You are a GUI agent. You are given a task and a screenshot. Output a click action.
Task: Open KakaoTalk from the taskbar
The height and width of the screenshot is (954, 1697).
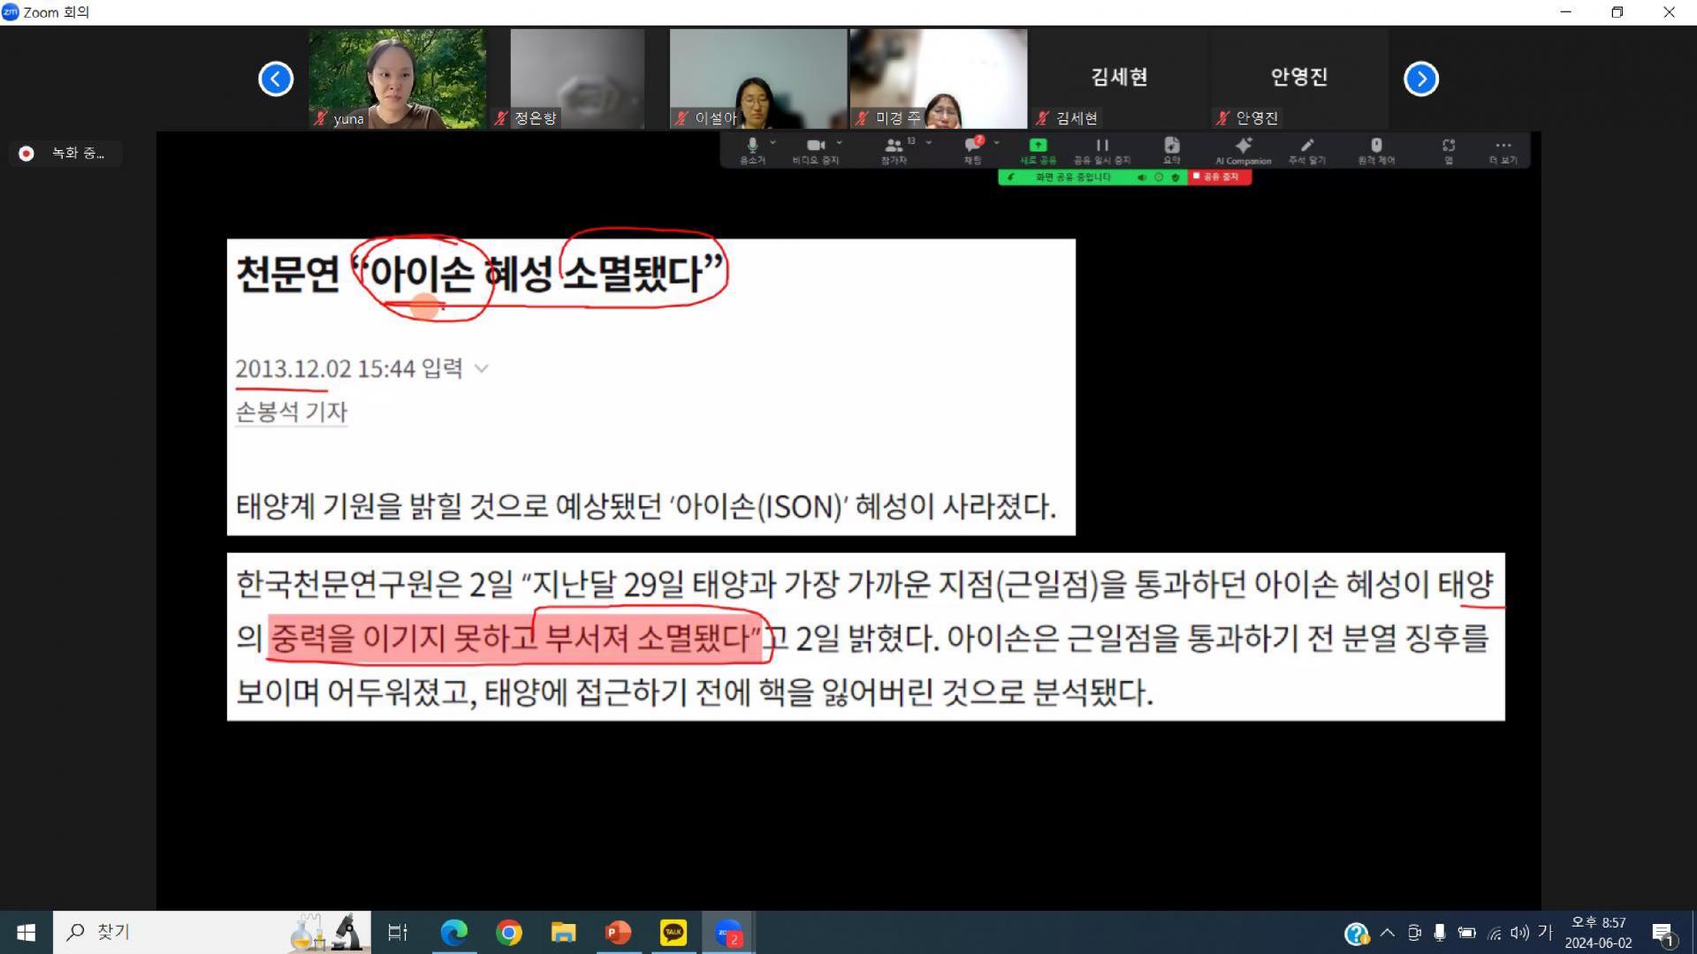(673, 932)
